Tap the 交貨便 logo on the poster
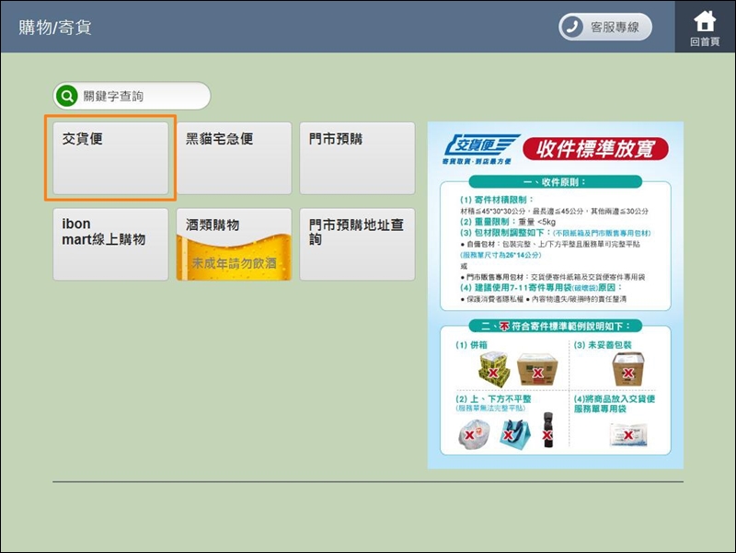The image size is (736, 553). (x=478, y=148)
